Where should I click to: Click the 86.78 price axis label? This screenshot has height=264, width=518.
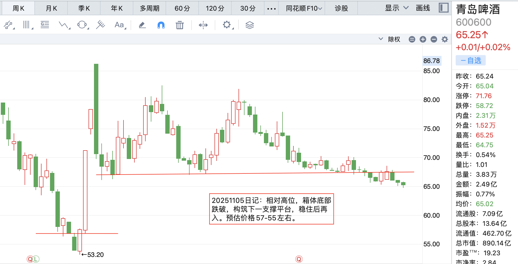pos(432,61)
